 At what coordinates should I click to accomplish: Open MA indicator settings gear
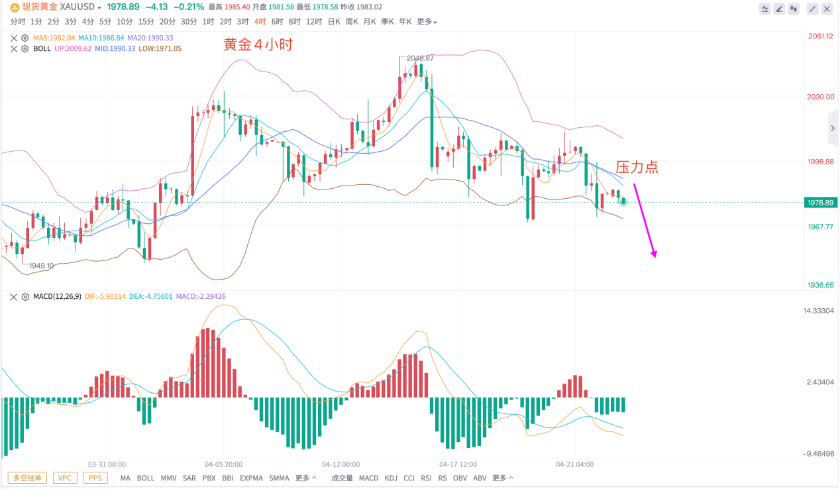click(25, 38)
